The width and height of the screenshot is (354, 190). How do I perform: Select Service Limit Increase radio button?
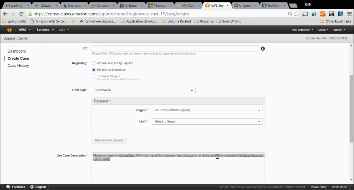pyautogui.click(x=94, y=70)
